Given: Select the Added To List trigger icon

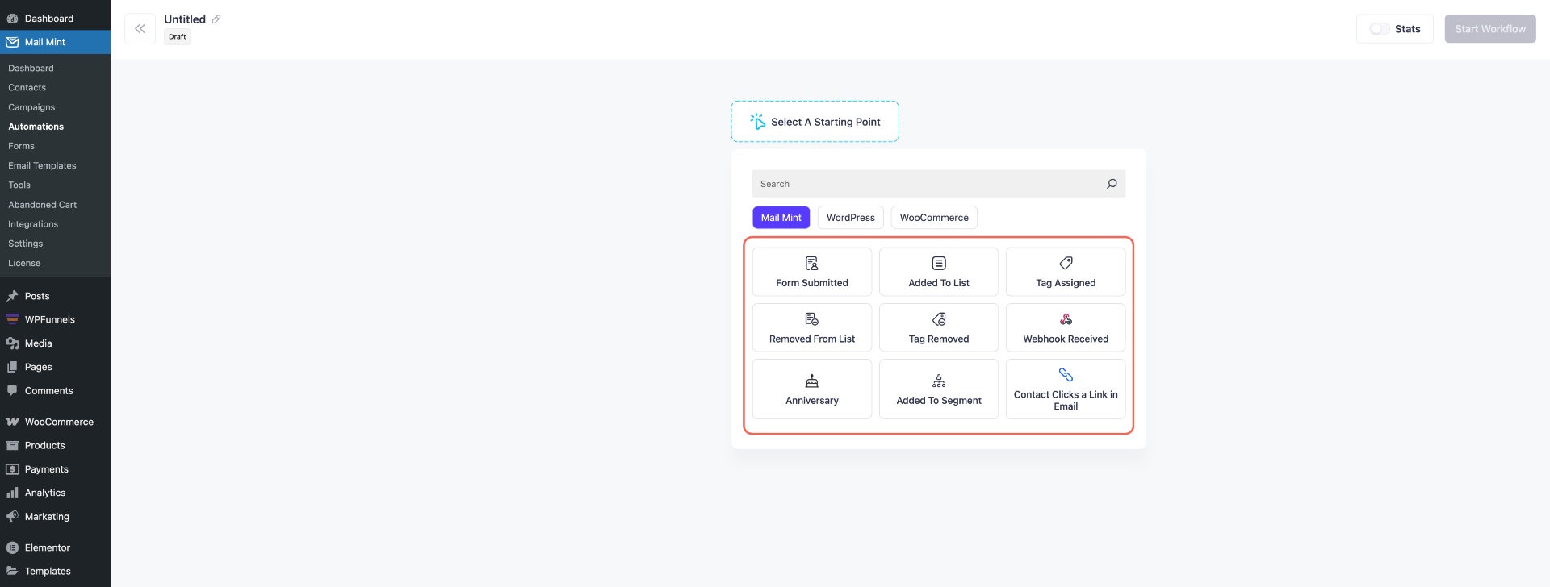Looking at the screenshot, I should click(x=939, y=264).
